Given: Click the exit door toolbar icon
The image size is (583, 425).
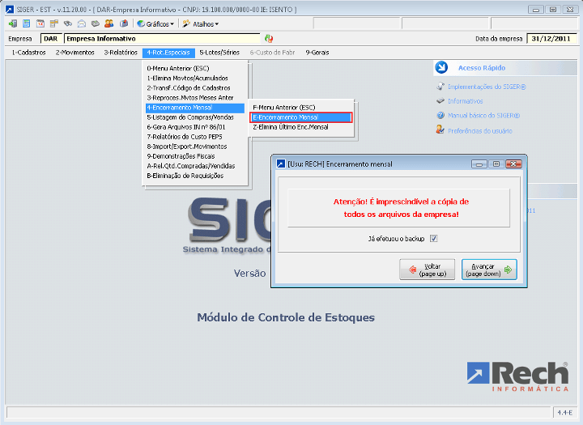Looking at the screenshot, I should tap(13, 23).
